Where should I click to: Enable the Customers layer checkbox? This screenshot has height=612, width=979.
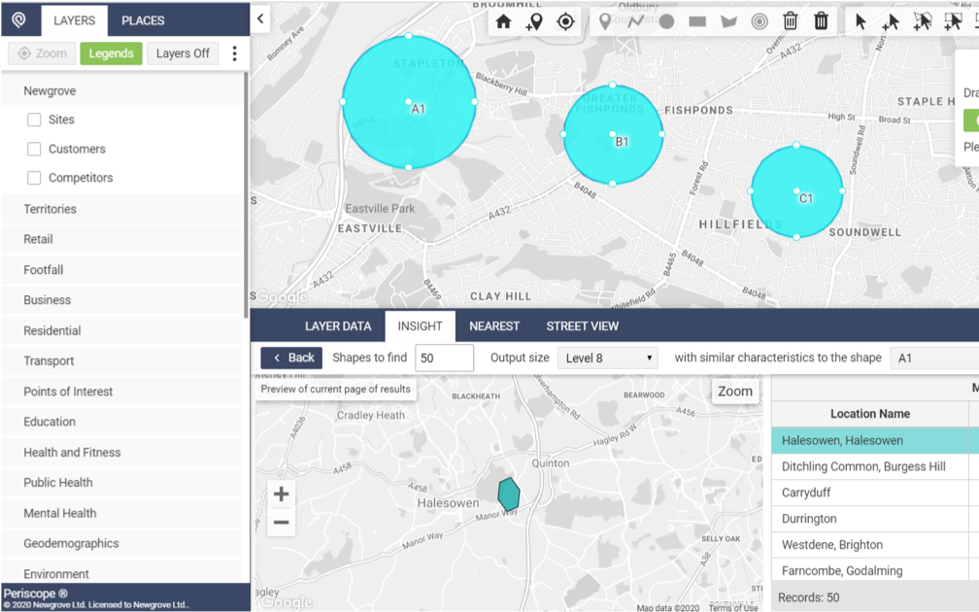[34, 149]
